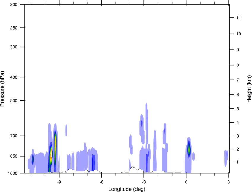This screenshot has height=192, width=252.
Task: Click the -6 longitude tick label
Action: [x=101, y=182]
